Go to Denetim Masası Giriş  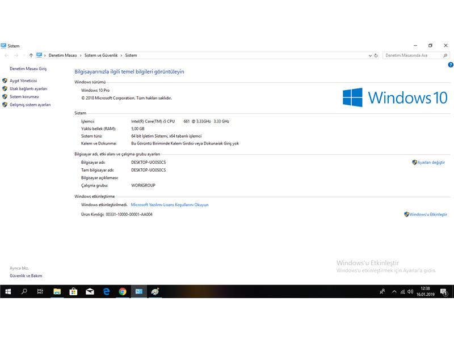pyautogui.click(x=28, y=69)
